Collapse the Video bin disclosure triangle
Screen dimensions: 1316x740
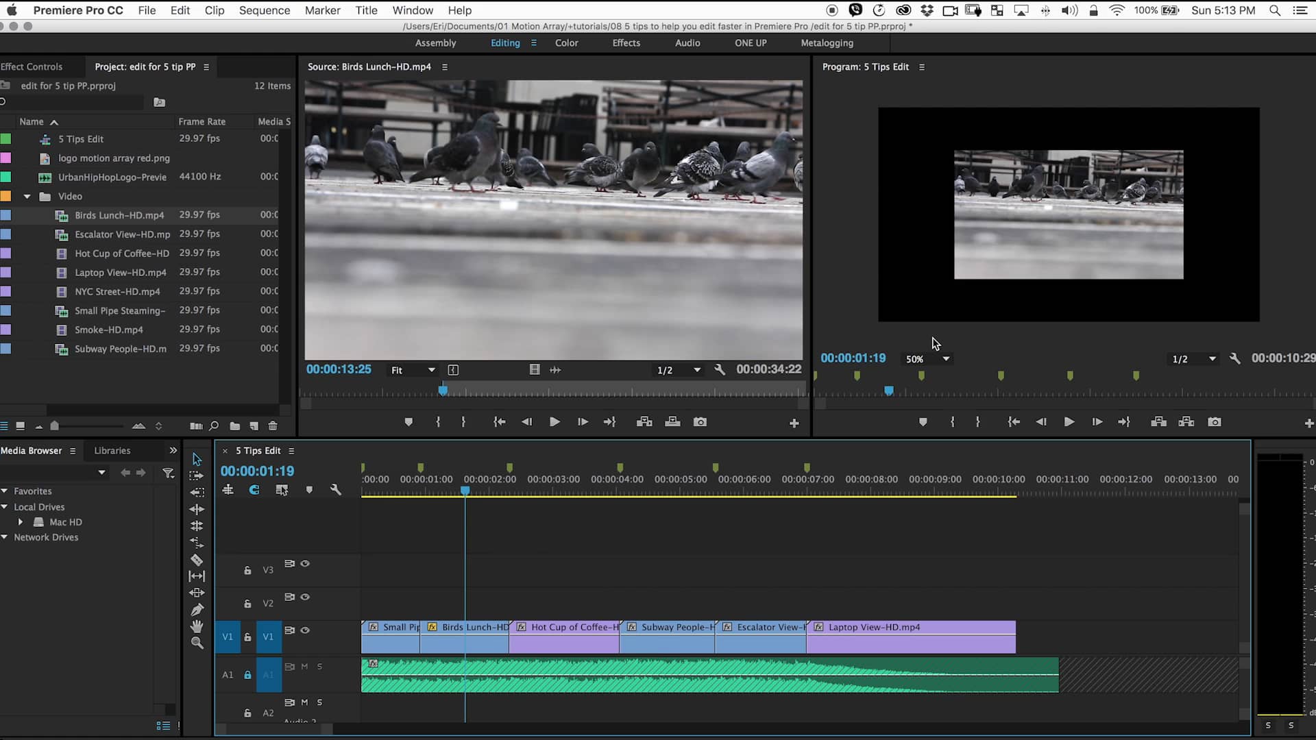point(27,195)
